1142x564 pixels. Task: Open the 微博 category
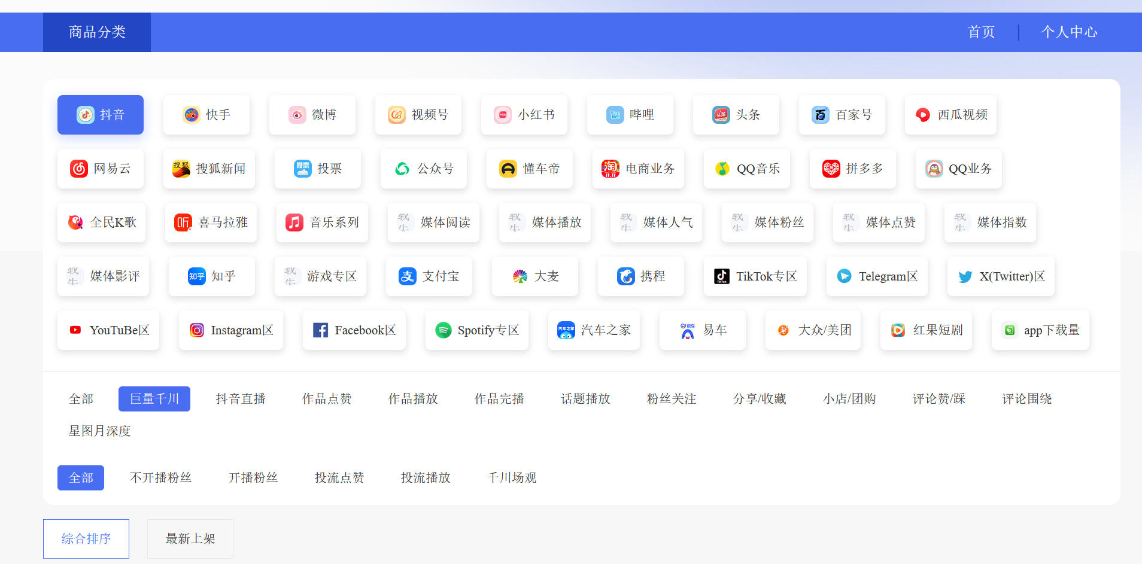[312, 115]
